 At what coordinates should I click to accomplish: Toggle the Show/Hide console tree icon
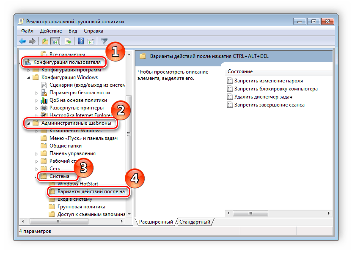pyautogui.click(x=55, y=41)
